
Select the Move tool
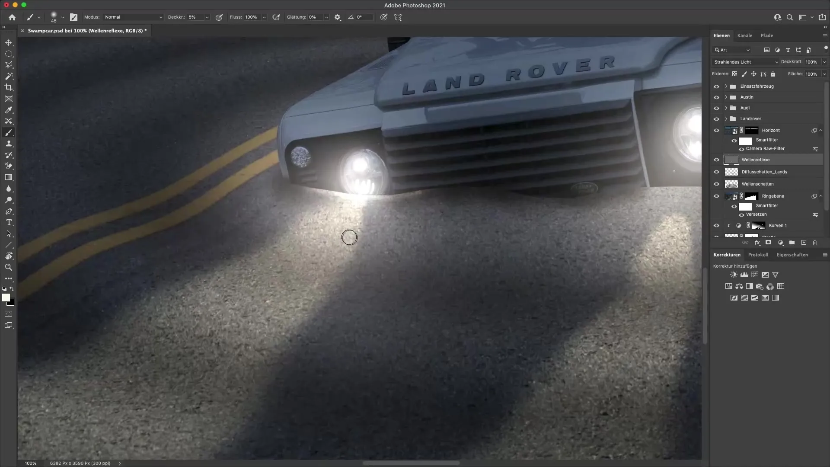coord(9,42)
